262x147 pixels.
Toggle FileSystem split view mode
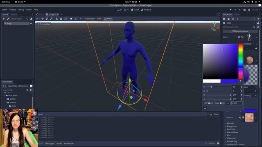[31, 86]
